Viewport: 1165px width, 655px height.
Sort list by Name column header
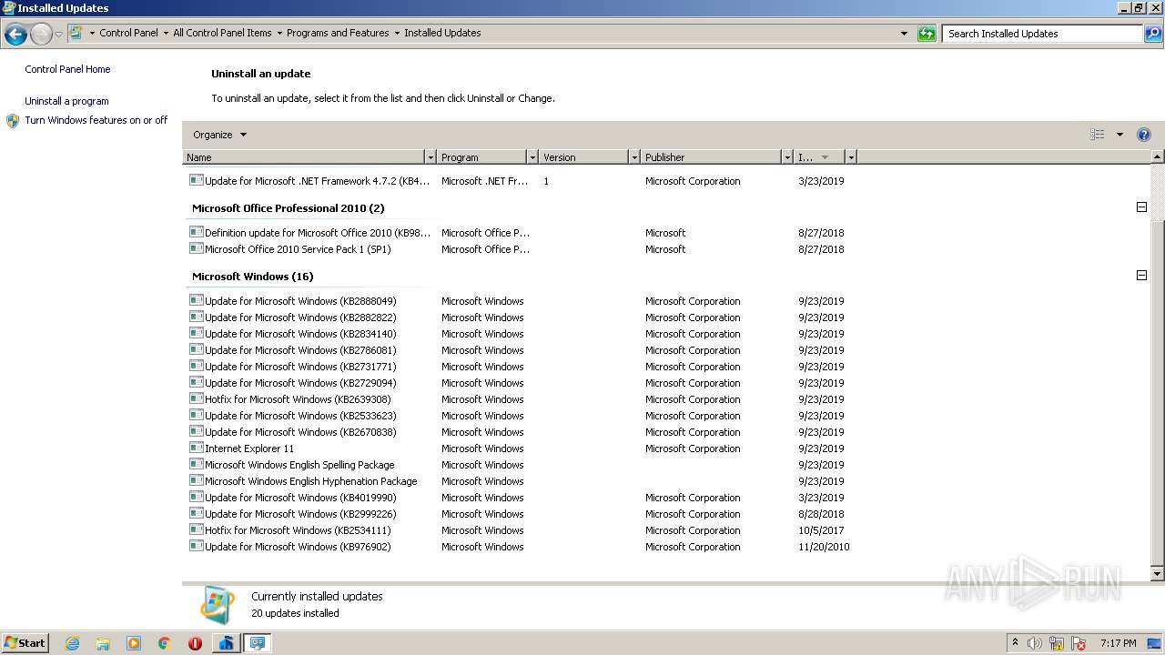(304, 157)
